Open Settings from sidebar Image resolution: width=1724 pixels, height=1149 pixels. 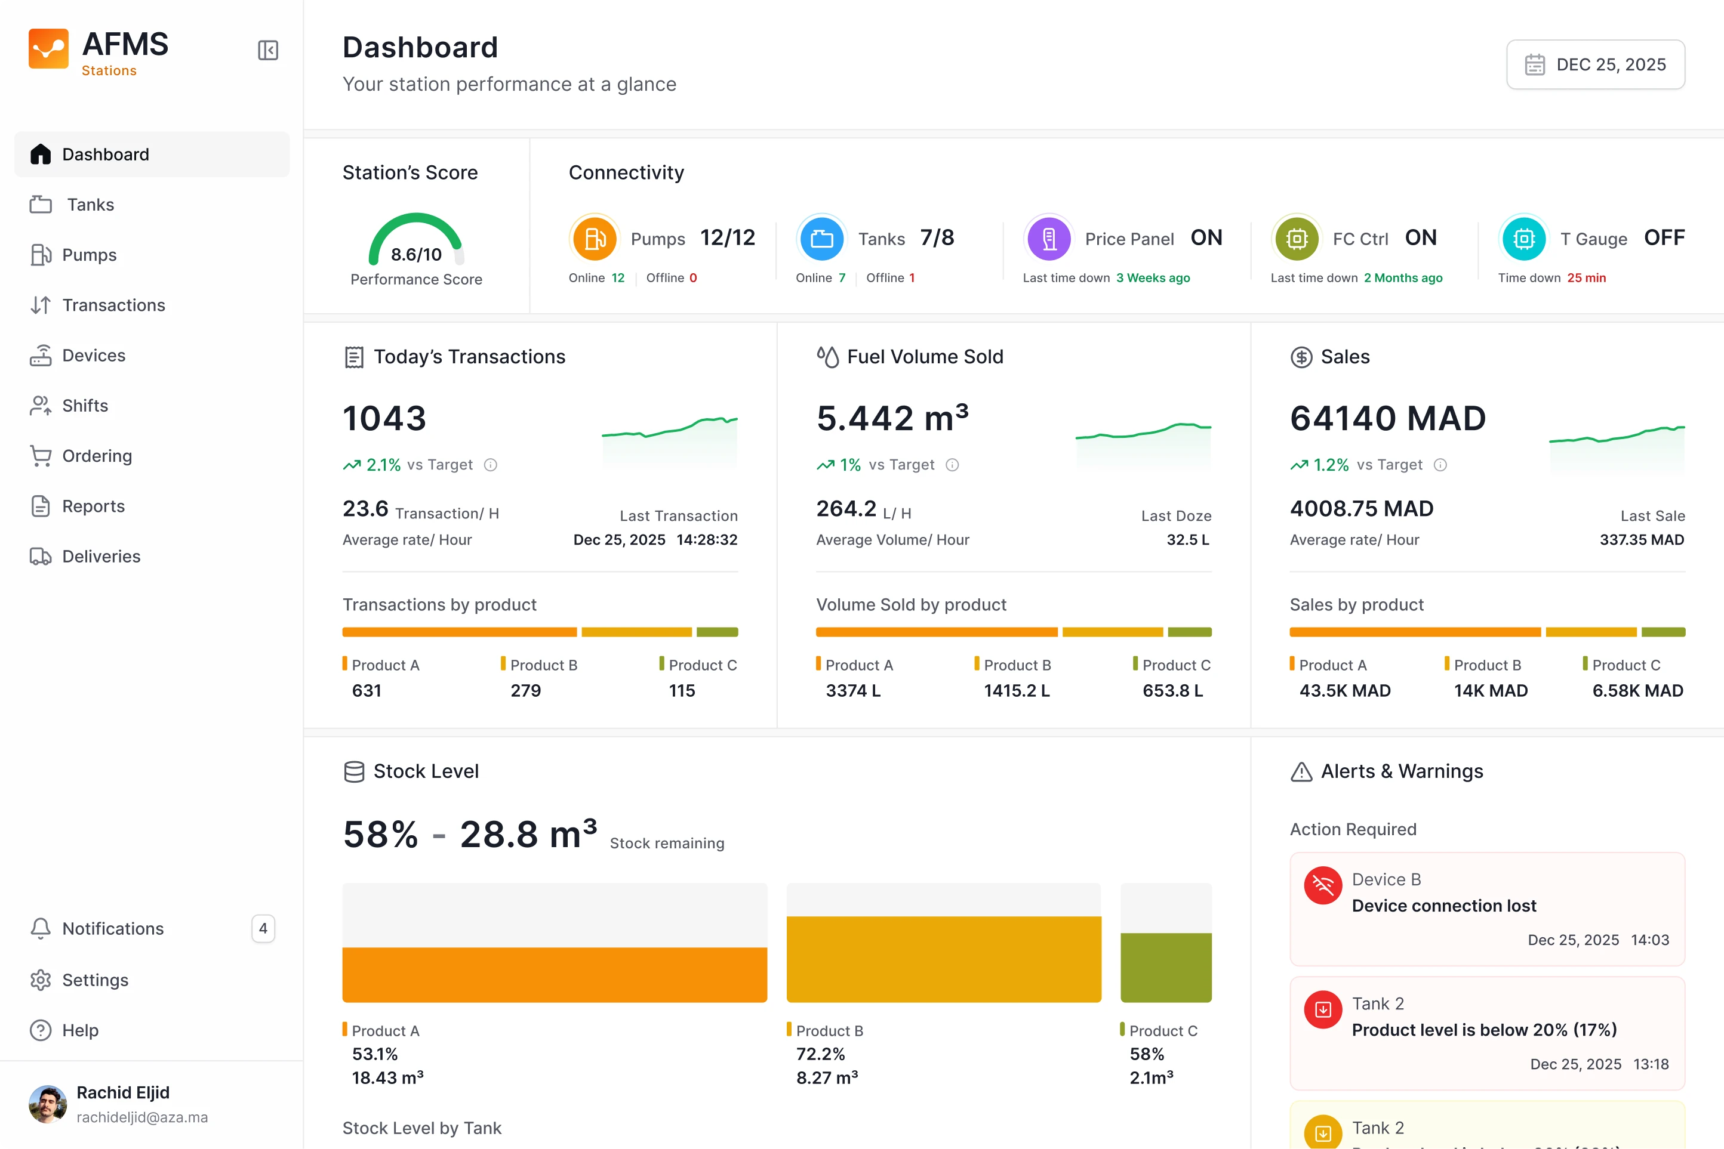click(94, 980)
